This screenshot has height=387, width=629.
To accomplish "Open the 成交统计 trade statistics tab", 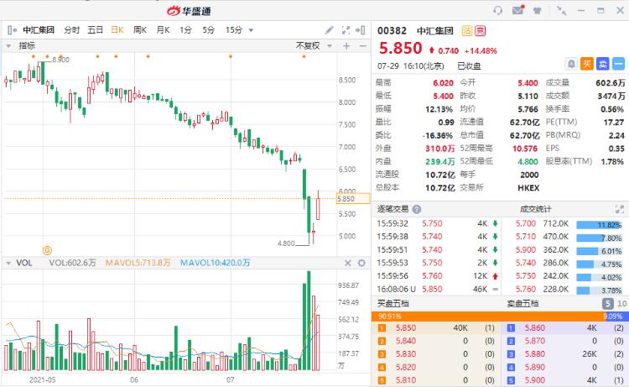I will [536, 209].
